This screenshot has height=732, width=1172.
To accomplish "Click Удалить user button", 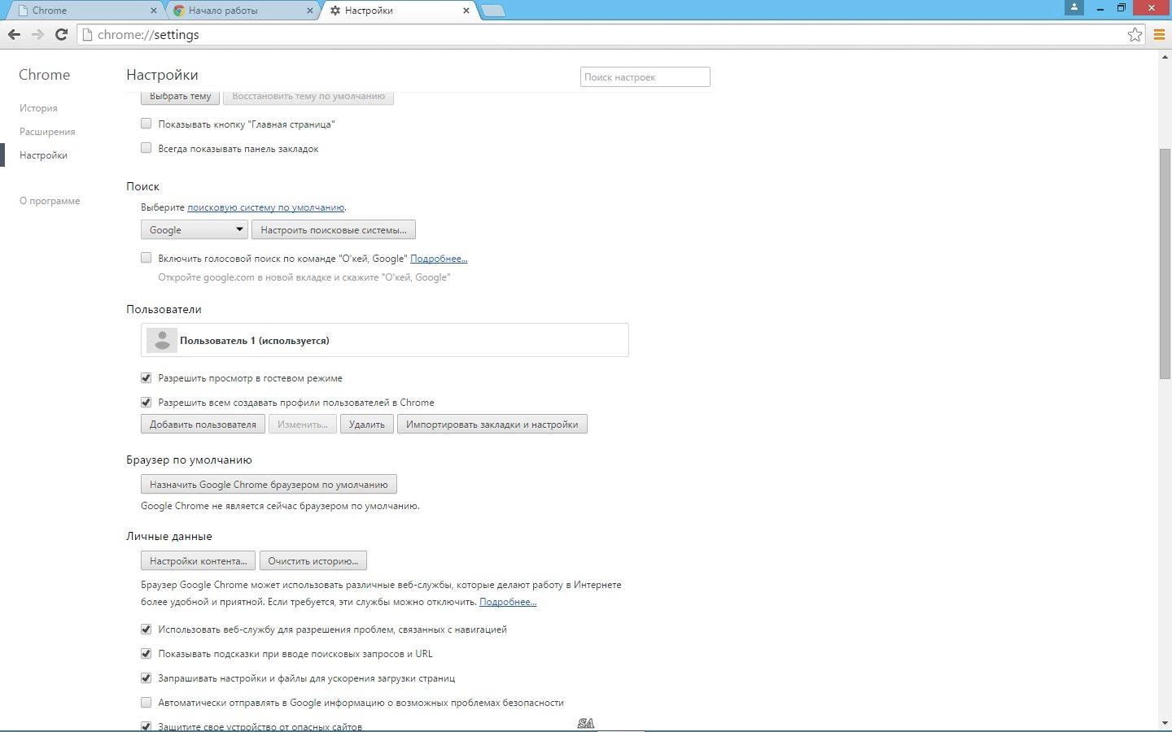I will click(367, 424).
